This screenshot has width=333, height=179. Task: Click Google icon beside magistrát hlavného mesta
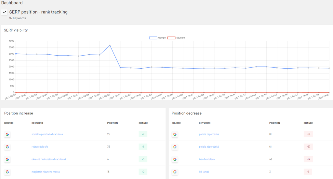pos(7,172)
